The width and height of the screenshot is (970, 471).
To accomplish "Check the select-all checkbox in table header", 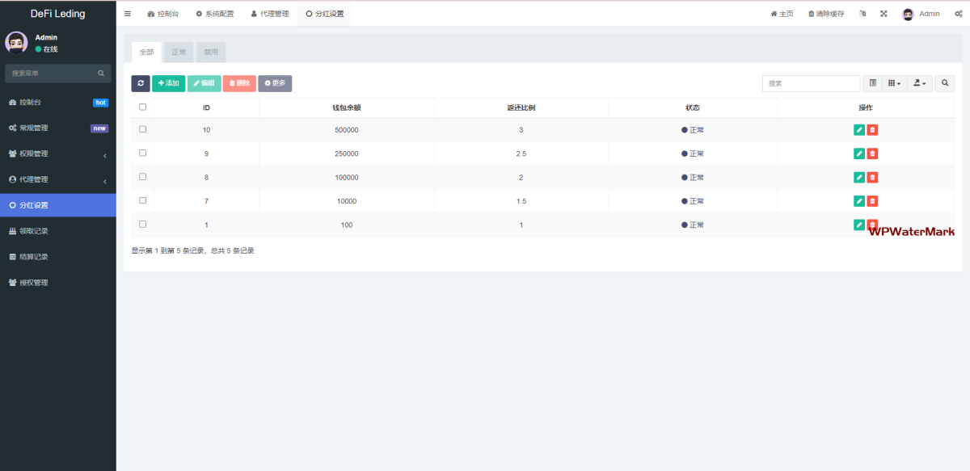I will 143,107.
